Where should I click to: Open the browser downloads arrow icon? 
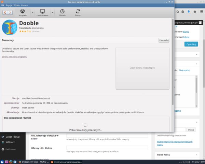pos(189,12)
